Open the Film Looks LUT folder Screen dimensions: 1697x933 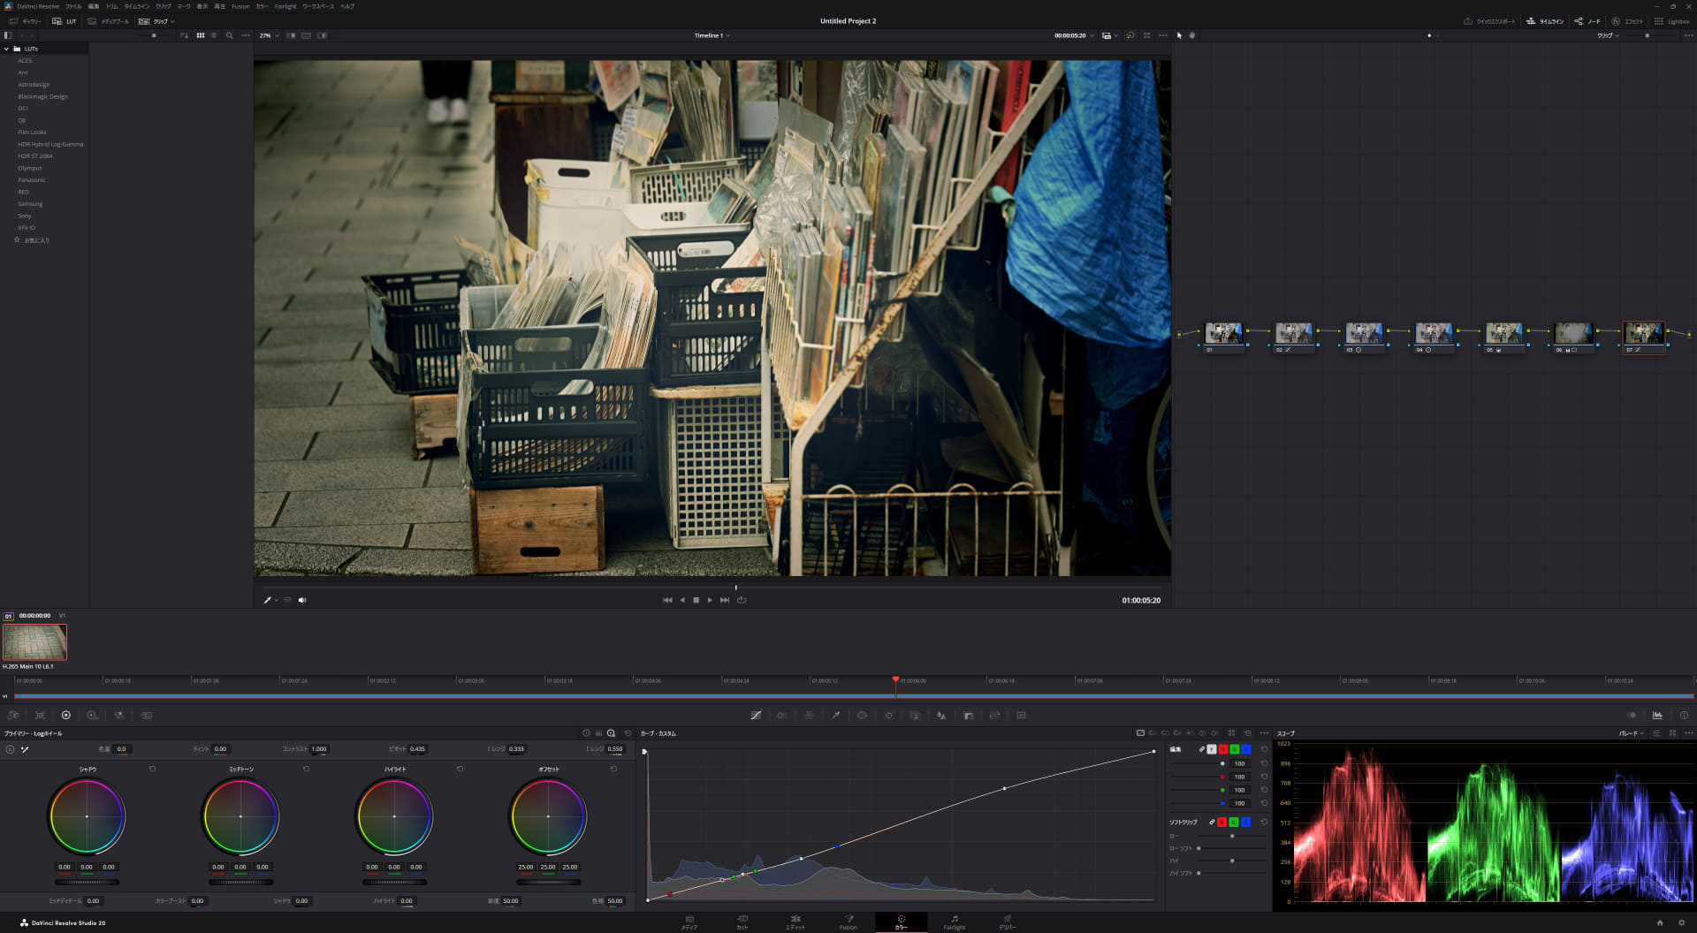(x=32, y=133)
